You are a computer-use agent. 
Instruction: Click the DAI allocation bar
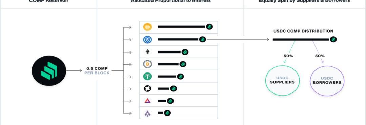coord(182,27)
